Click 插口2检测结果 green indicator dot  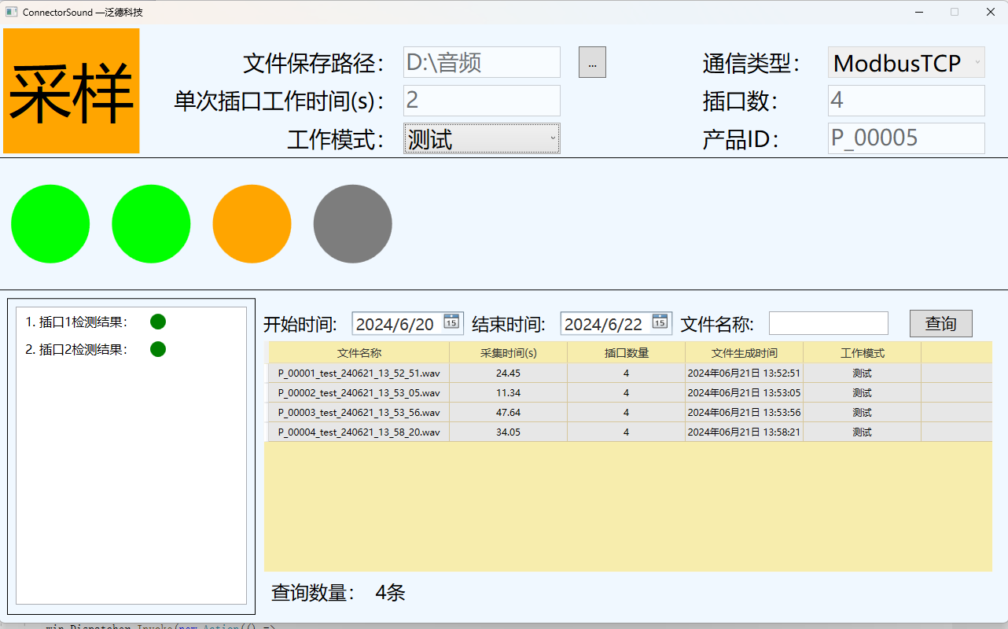(158, 349)
